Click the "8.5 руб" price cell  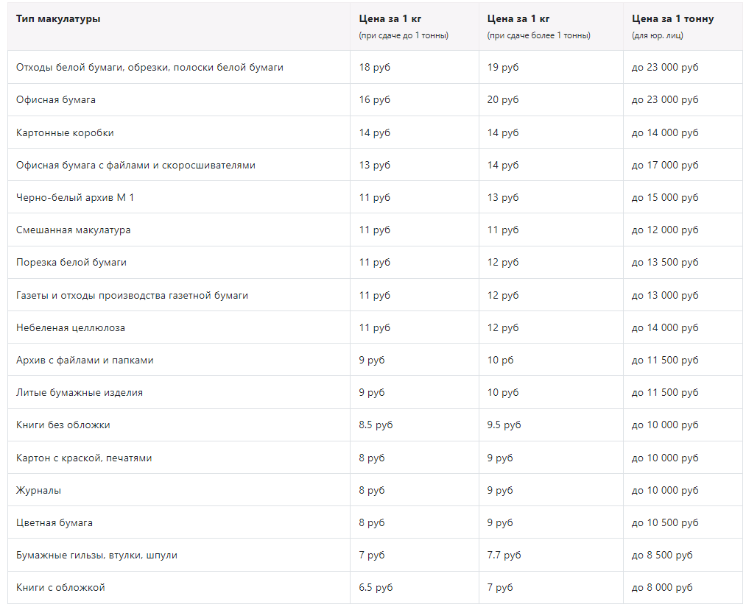coord(376,425)
